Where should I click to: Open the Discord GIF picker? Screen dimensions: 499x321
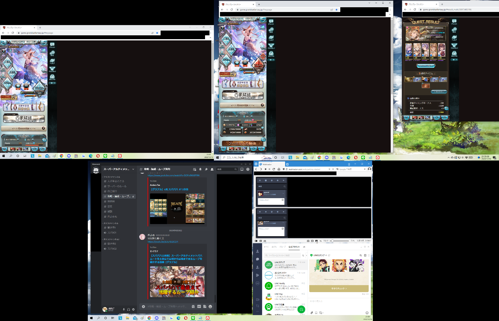[199, 306]
